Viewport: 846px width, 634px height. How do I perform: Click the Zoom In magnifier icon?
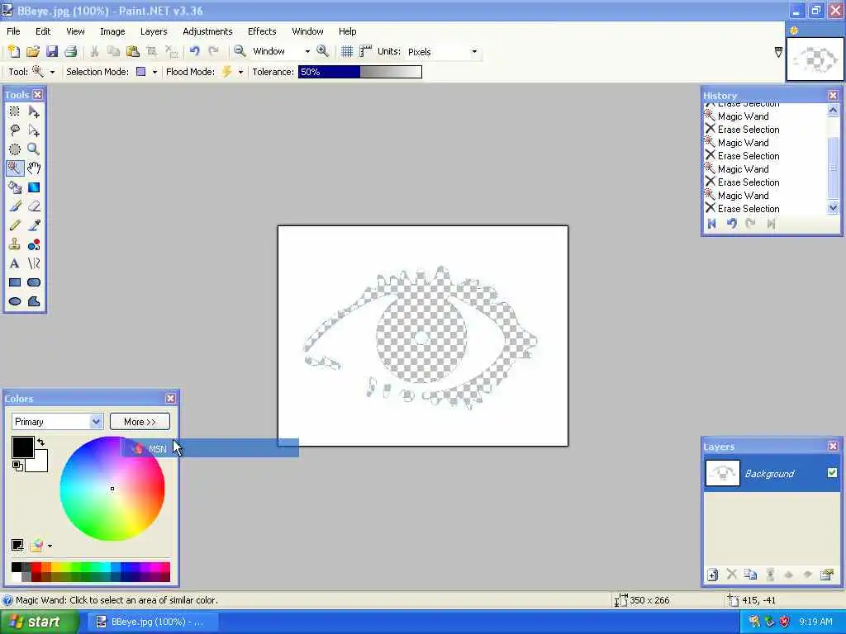pyautogui.click(x=323, y=52)
